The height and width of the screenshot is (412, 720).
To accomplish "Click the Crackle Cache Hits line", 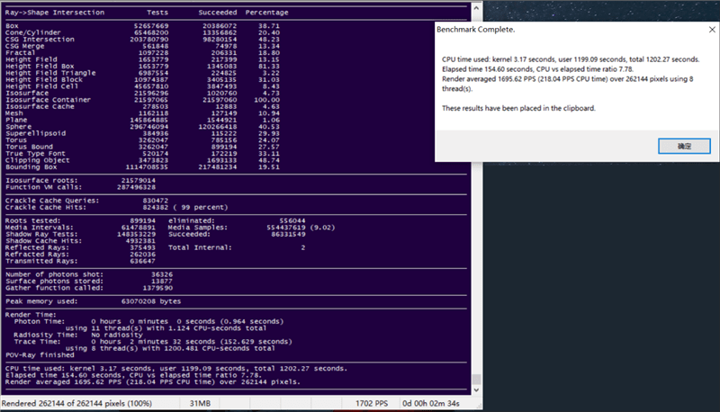I will click(117, 208).
